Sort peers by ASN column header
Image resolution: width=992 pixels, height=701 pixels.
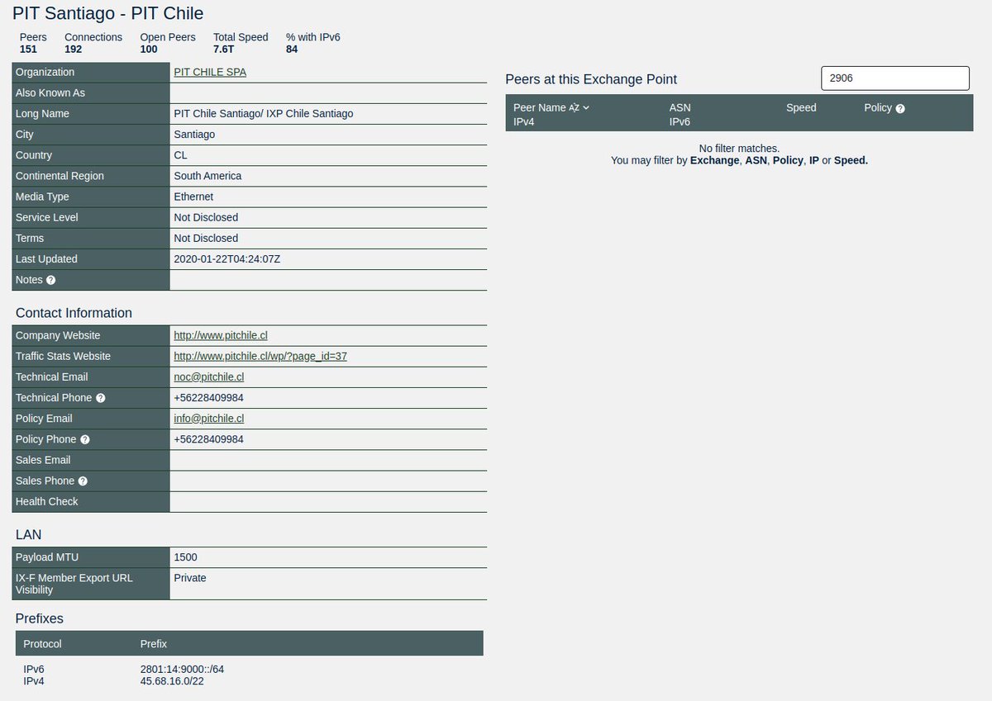[680, 107]
